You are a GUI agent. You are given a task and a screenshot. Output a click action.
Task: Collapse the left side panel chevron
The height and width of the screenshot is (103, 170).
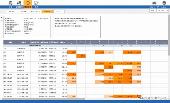click(x=2, y=18)
